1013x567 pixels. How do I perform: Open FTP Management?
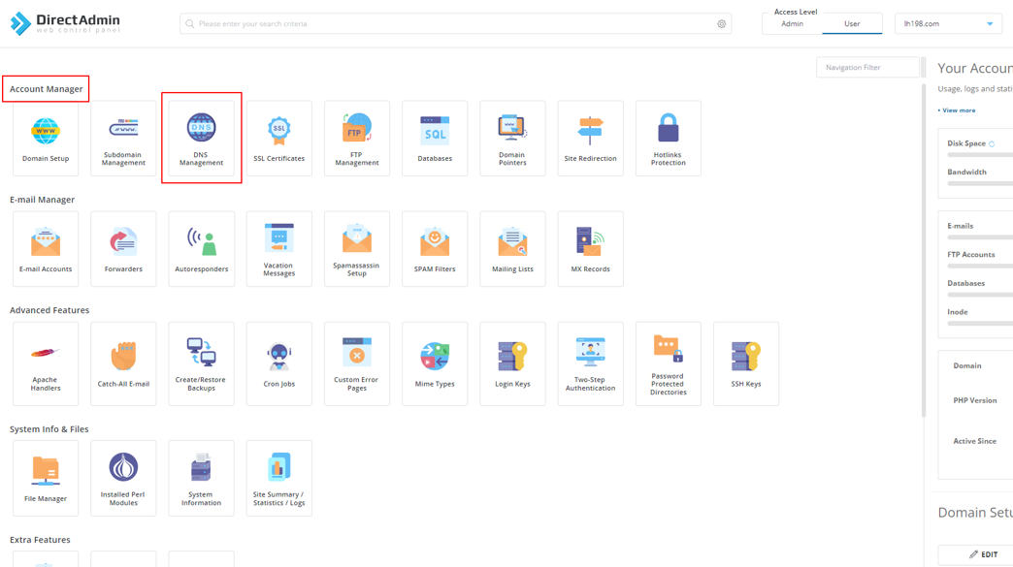356,139
